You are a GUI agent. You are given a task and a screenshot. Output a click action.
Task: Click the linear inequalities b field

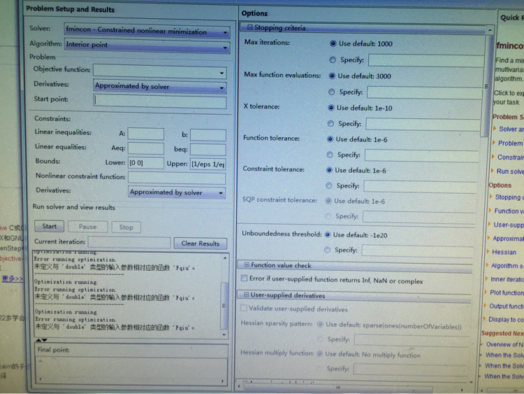pos(208,135)
